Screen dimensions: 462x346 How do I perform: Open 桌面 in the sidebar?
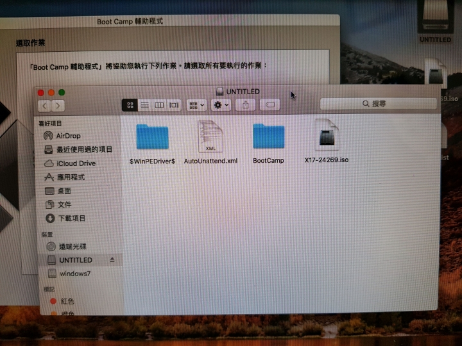coord(58,191)
